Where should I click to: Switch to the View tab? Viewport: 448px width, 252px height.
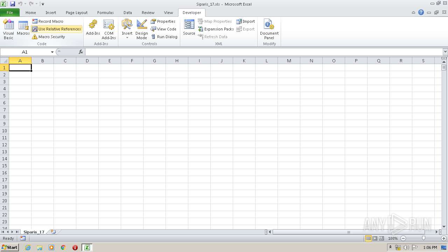tap(168, 13)
